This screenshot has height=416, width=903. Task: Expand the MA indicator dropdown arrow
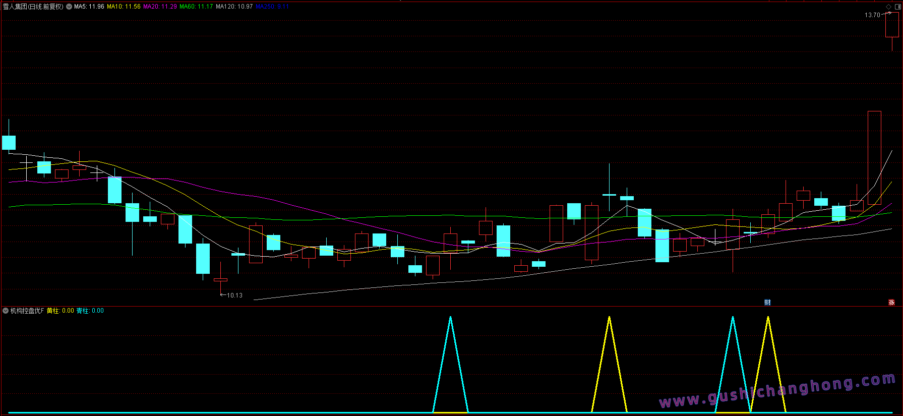pyautogui.click(x=69, y=7)
